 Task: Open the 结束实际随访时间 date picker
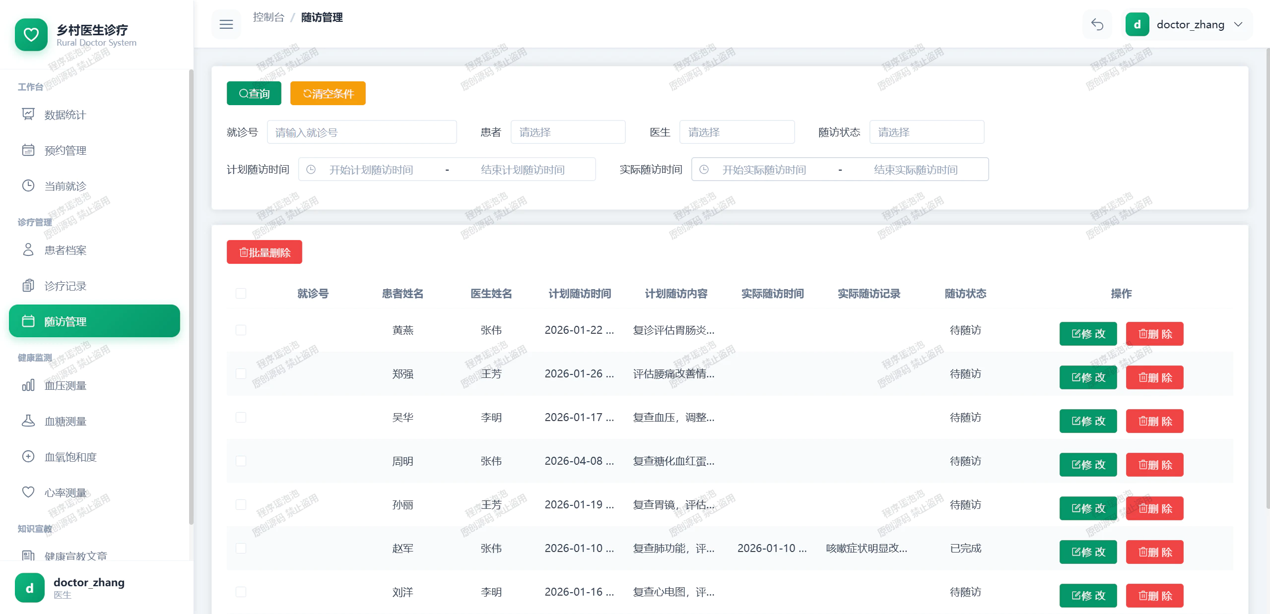pyautogui.click(x=916, y=170)
